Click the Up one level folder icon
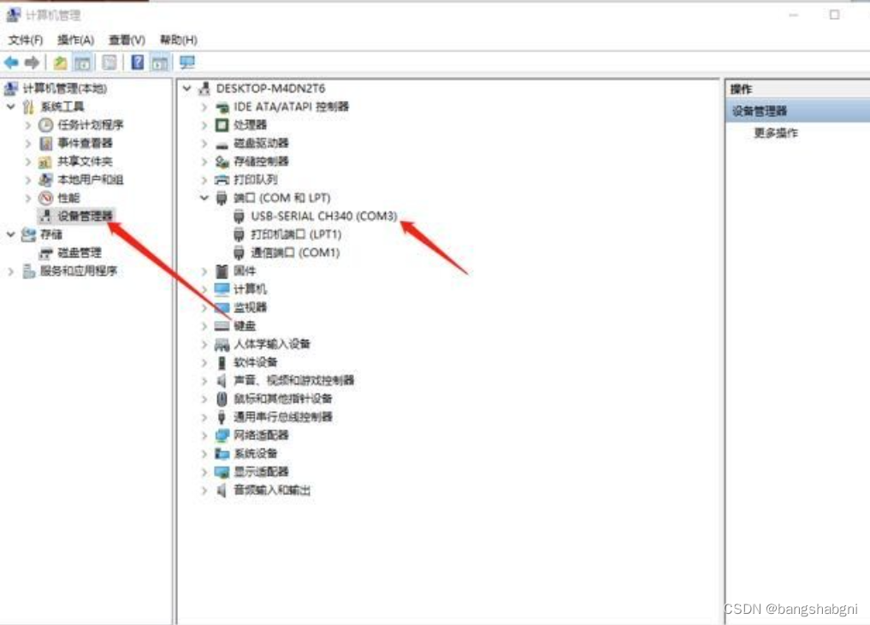This screenshot has height=625, width=870. tap(60, 62)
